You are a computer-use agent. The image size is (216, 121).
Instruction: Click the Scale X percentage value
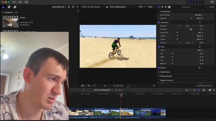pyautogui.click(x=200, y=36)
